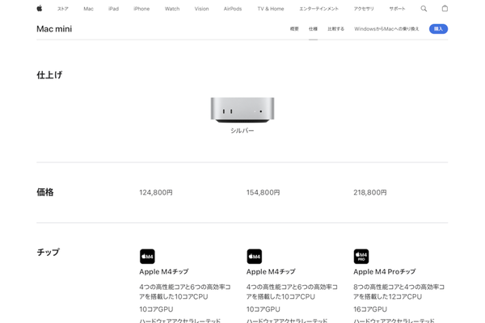This screenshot has width=485, height=323.
Task: Click the silver Mac mini image
Action: [242, 110]
